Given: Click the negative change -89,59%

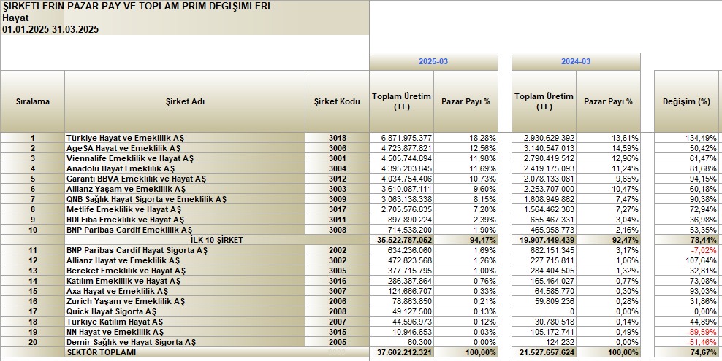Looking at the screenshot, I should point(686,332).
